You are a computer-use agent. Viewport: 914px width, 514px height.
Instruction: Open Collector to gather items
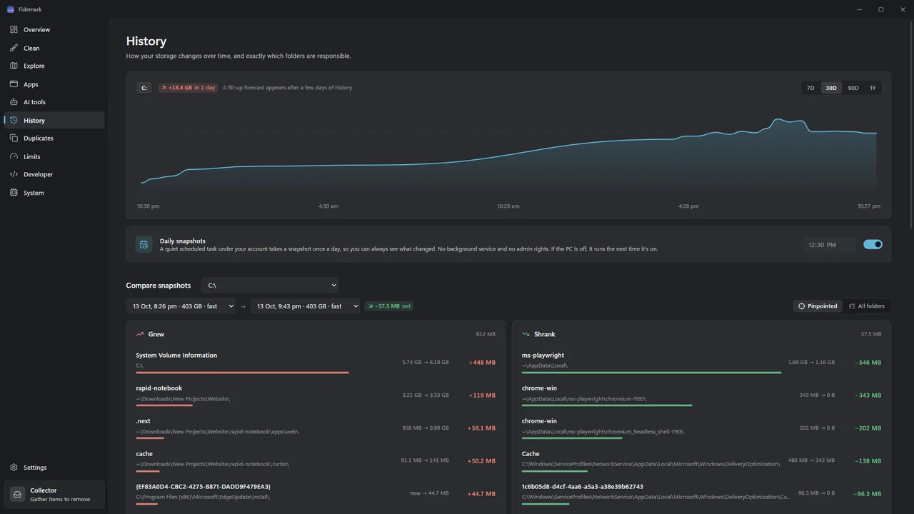(x=54, y=494)
